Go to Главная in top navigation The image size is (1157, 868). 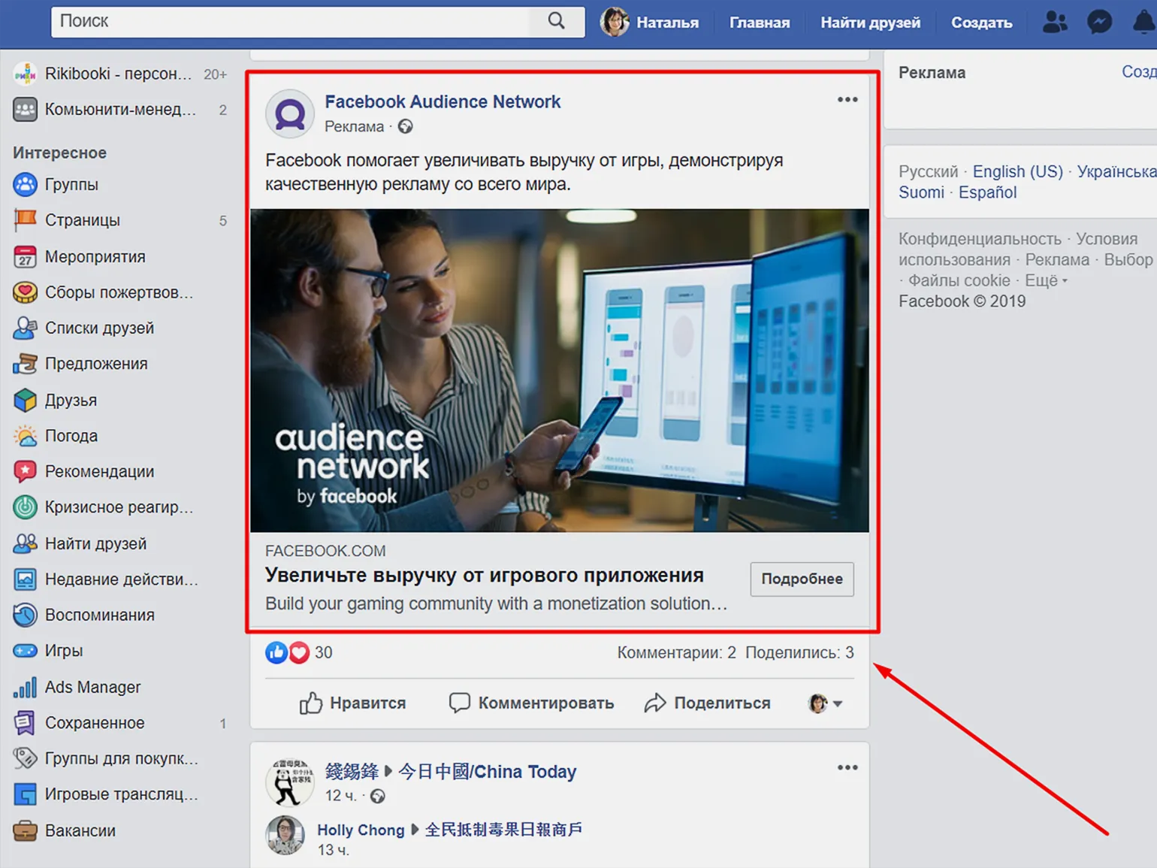[760, 23]
